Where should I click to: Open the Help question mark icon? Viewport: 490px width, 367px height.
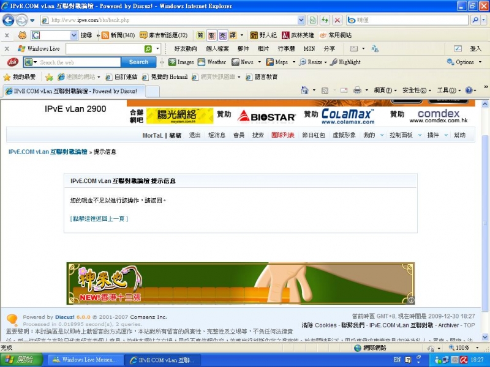tap(469, 91)
